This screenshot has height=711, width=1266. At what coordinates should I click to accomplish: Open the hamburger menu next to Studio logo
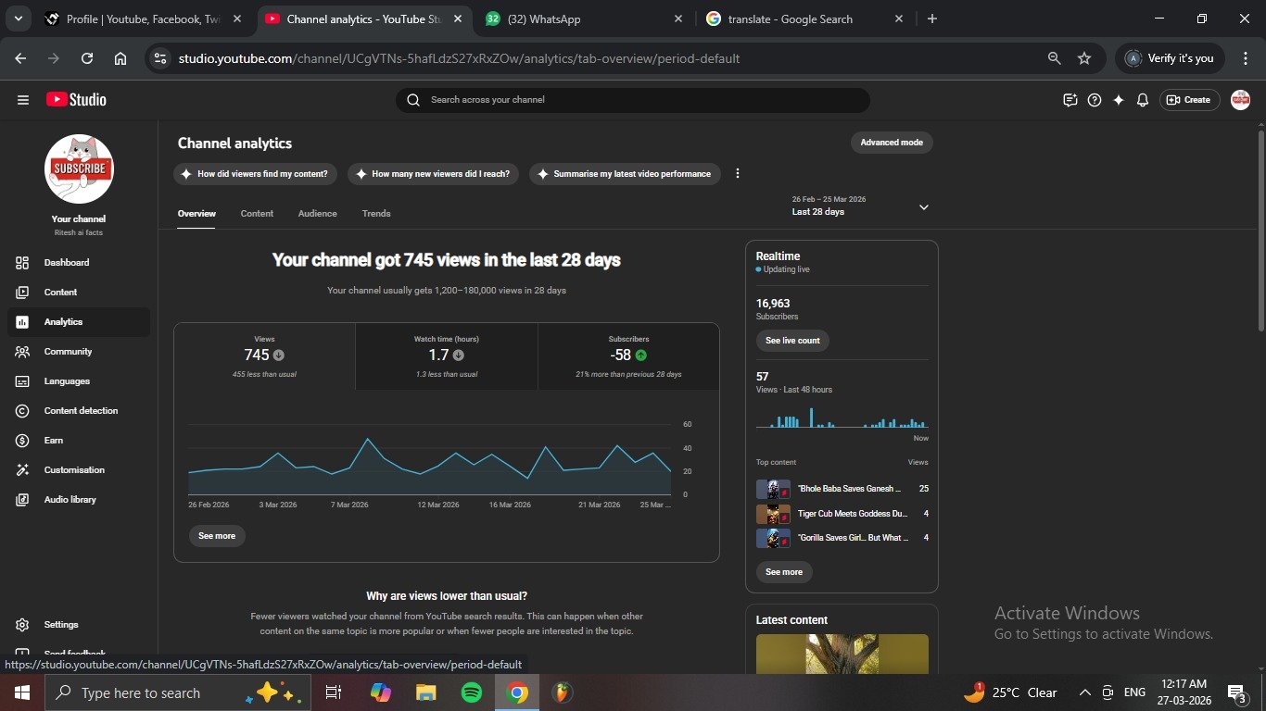[x=23, y=100]
